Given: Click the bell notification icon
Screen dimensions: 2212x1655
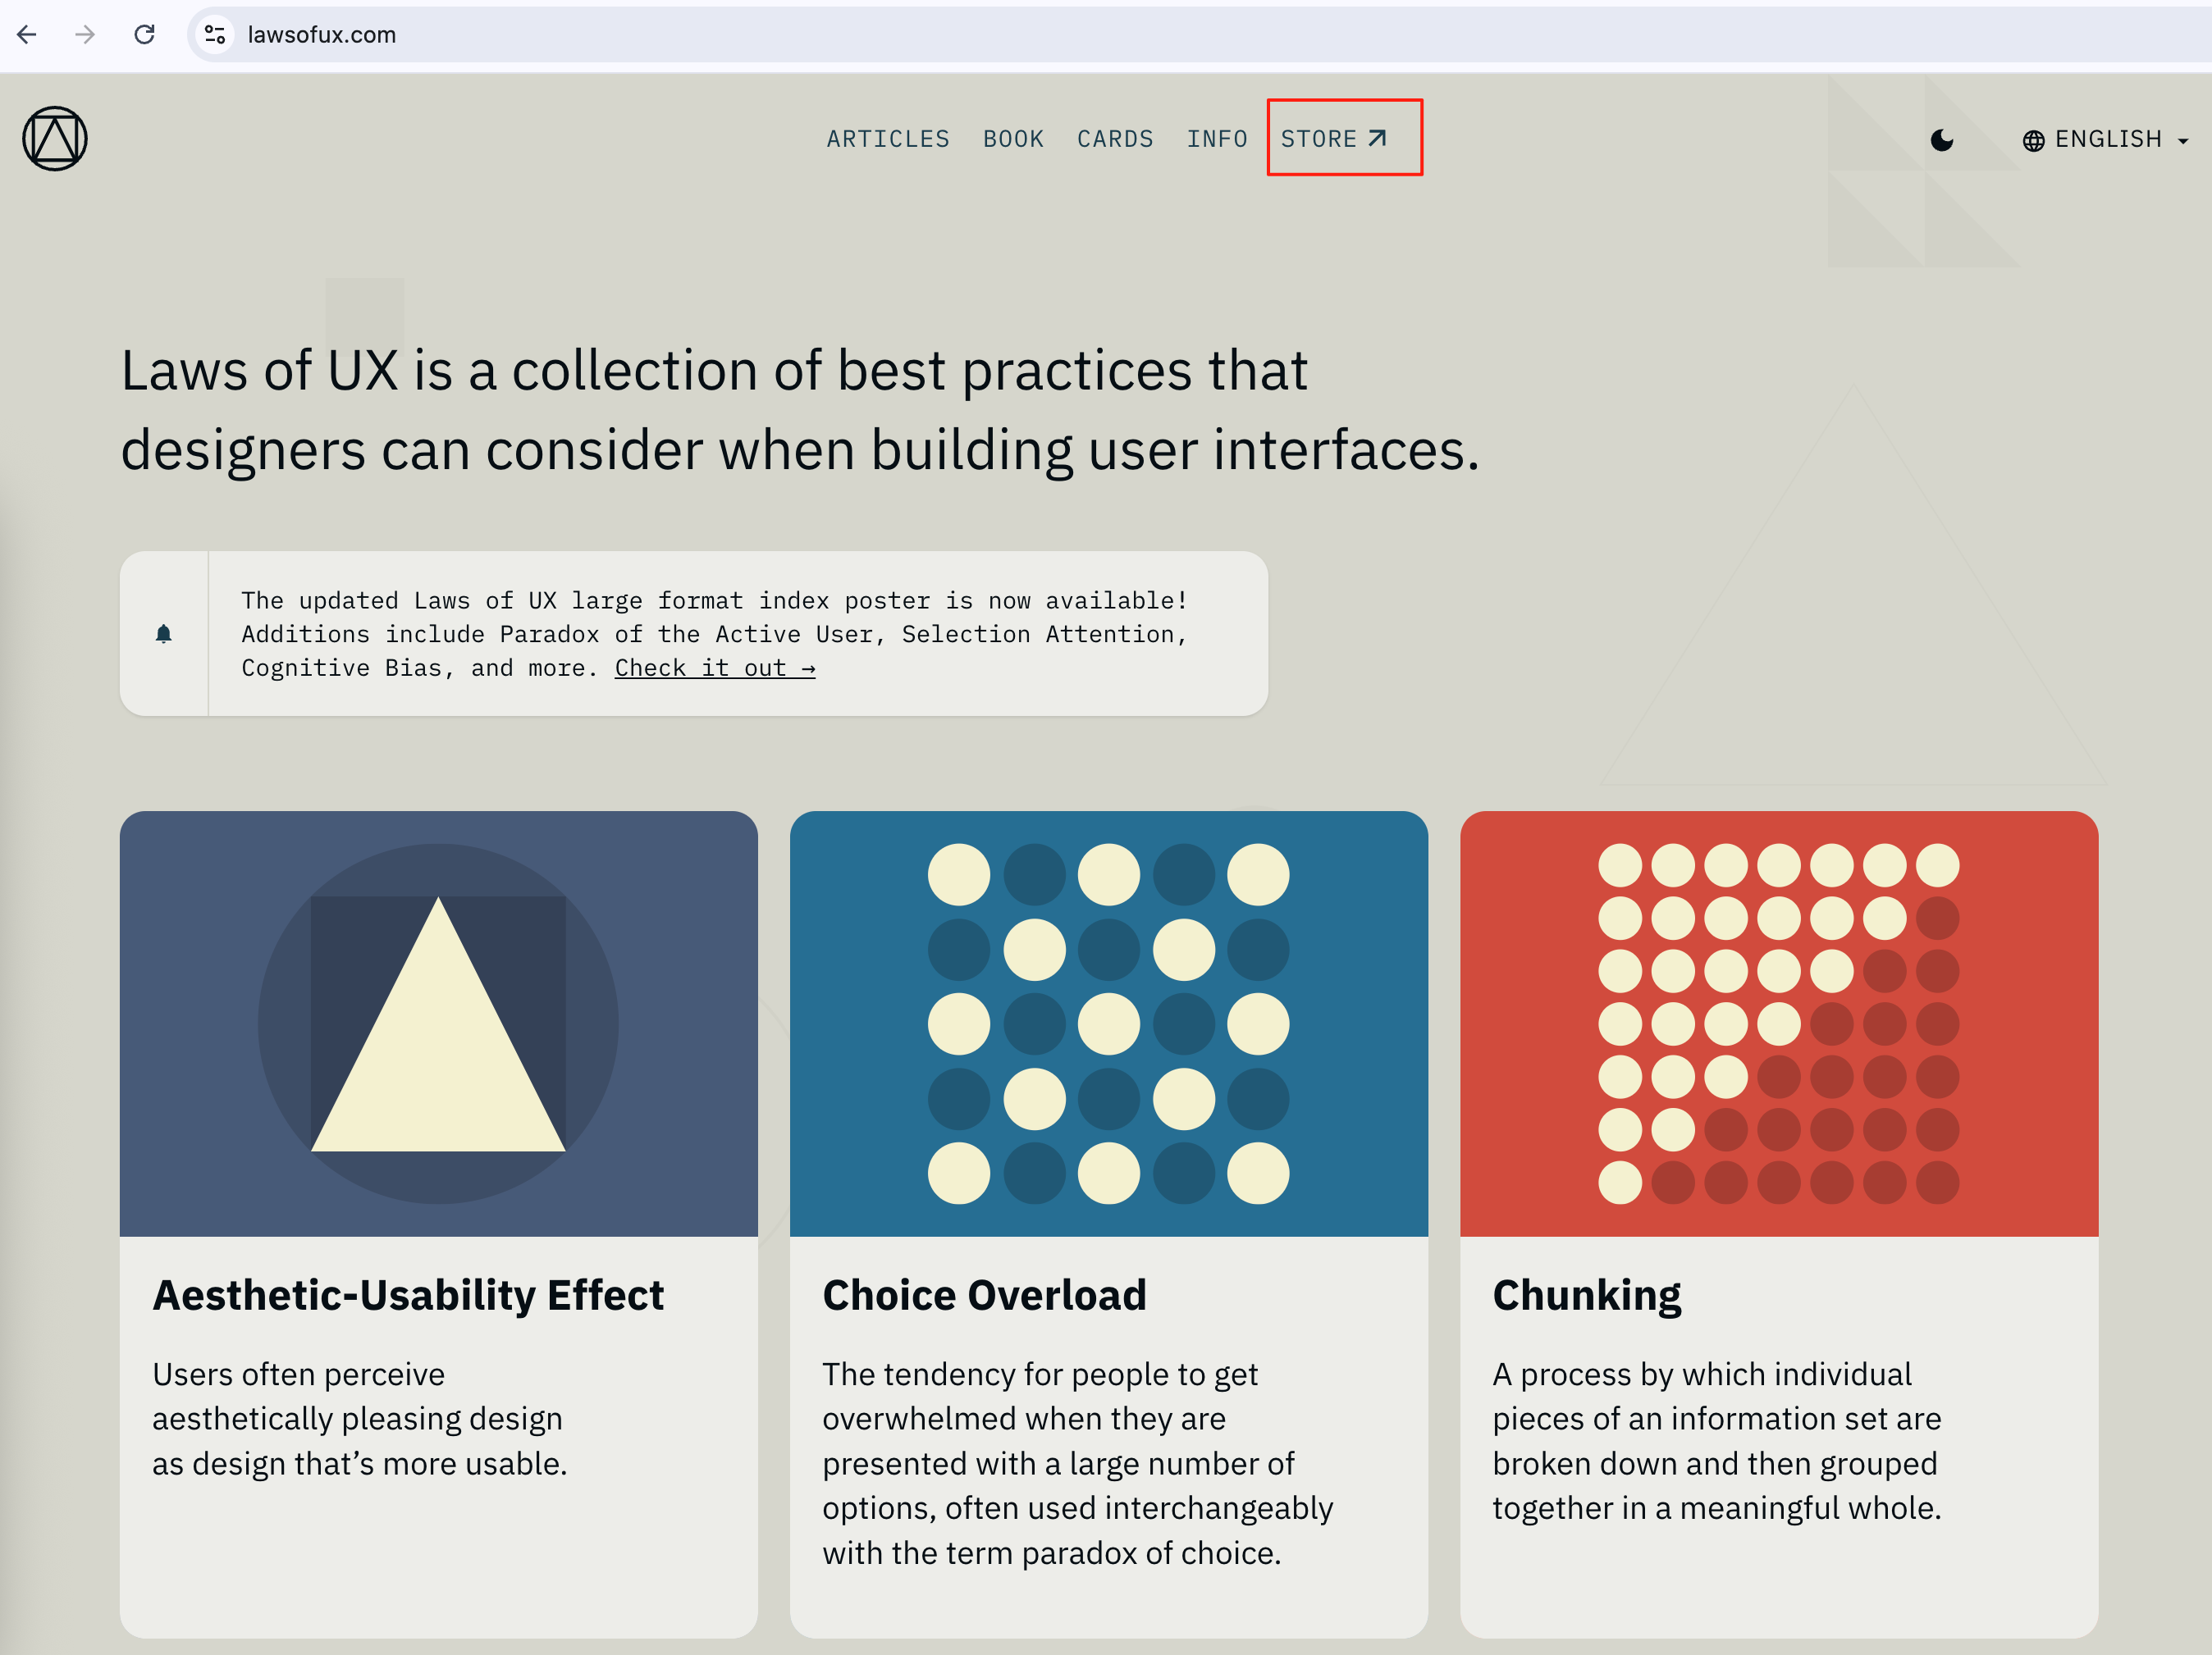Looking at the screenshot, I should (164, 634).
